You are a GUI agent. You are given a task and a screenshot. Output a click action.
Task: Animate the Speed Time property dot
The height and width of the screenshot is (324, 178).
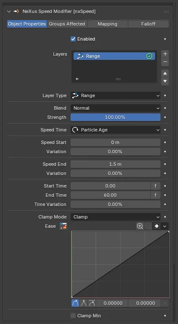click(x=165, y=130)
